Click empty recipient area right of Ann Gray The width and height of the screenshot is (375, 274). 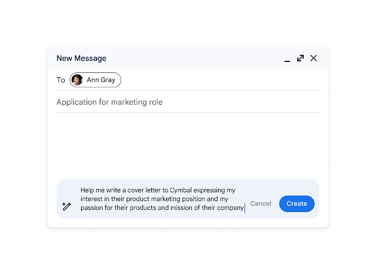[x=220, y=80]
